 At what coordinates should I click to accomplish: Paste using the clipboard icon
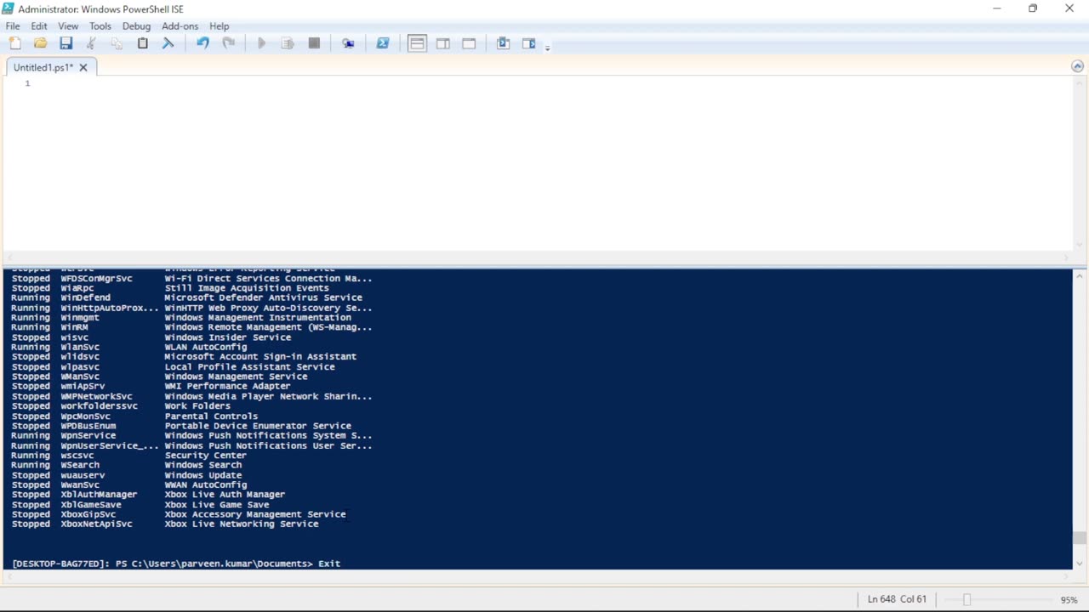[142, 43]
